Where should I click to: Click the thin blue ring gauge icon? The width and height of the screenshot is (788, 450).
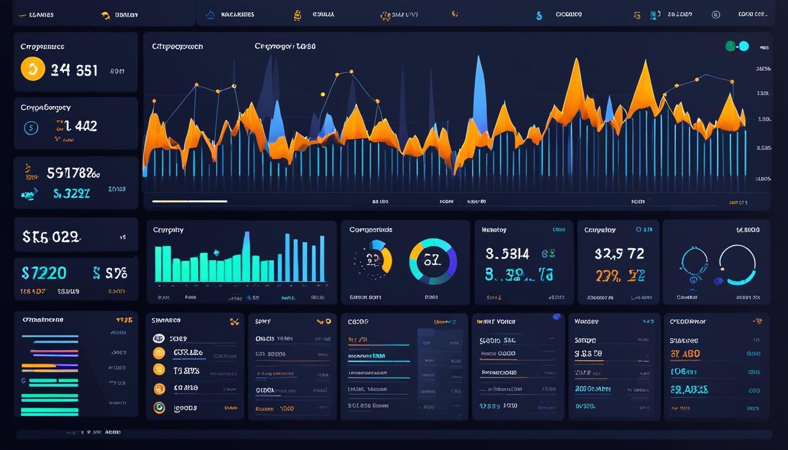click(696, 260)
